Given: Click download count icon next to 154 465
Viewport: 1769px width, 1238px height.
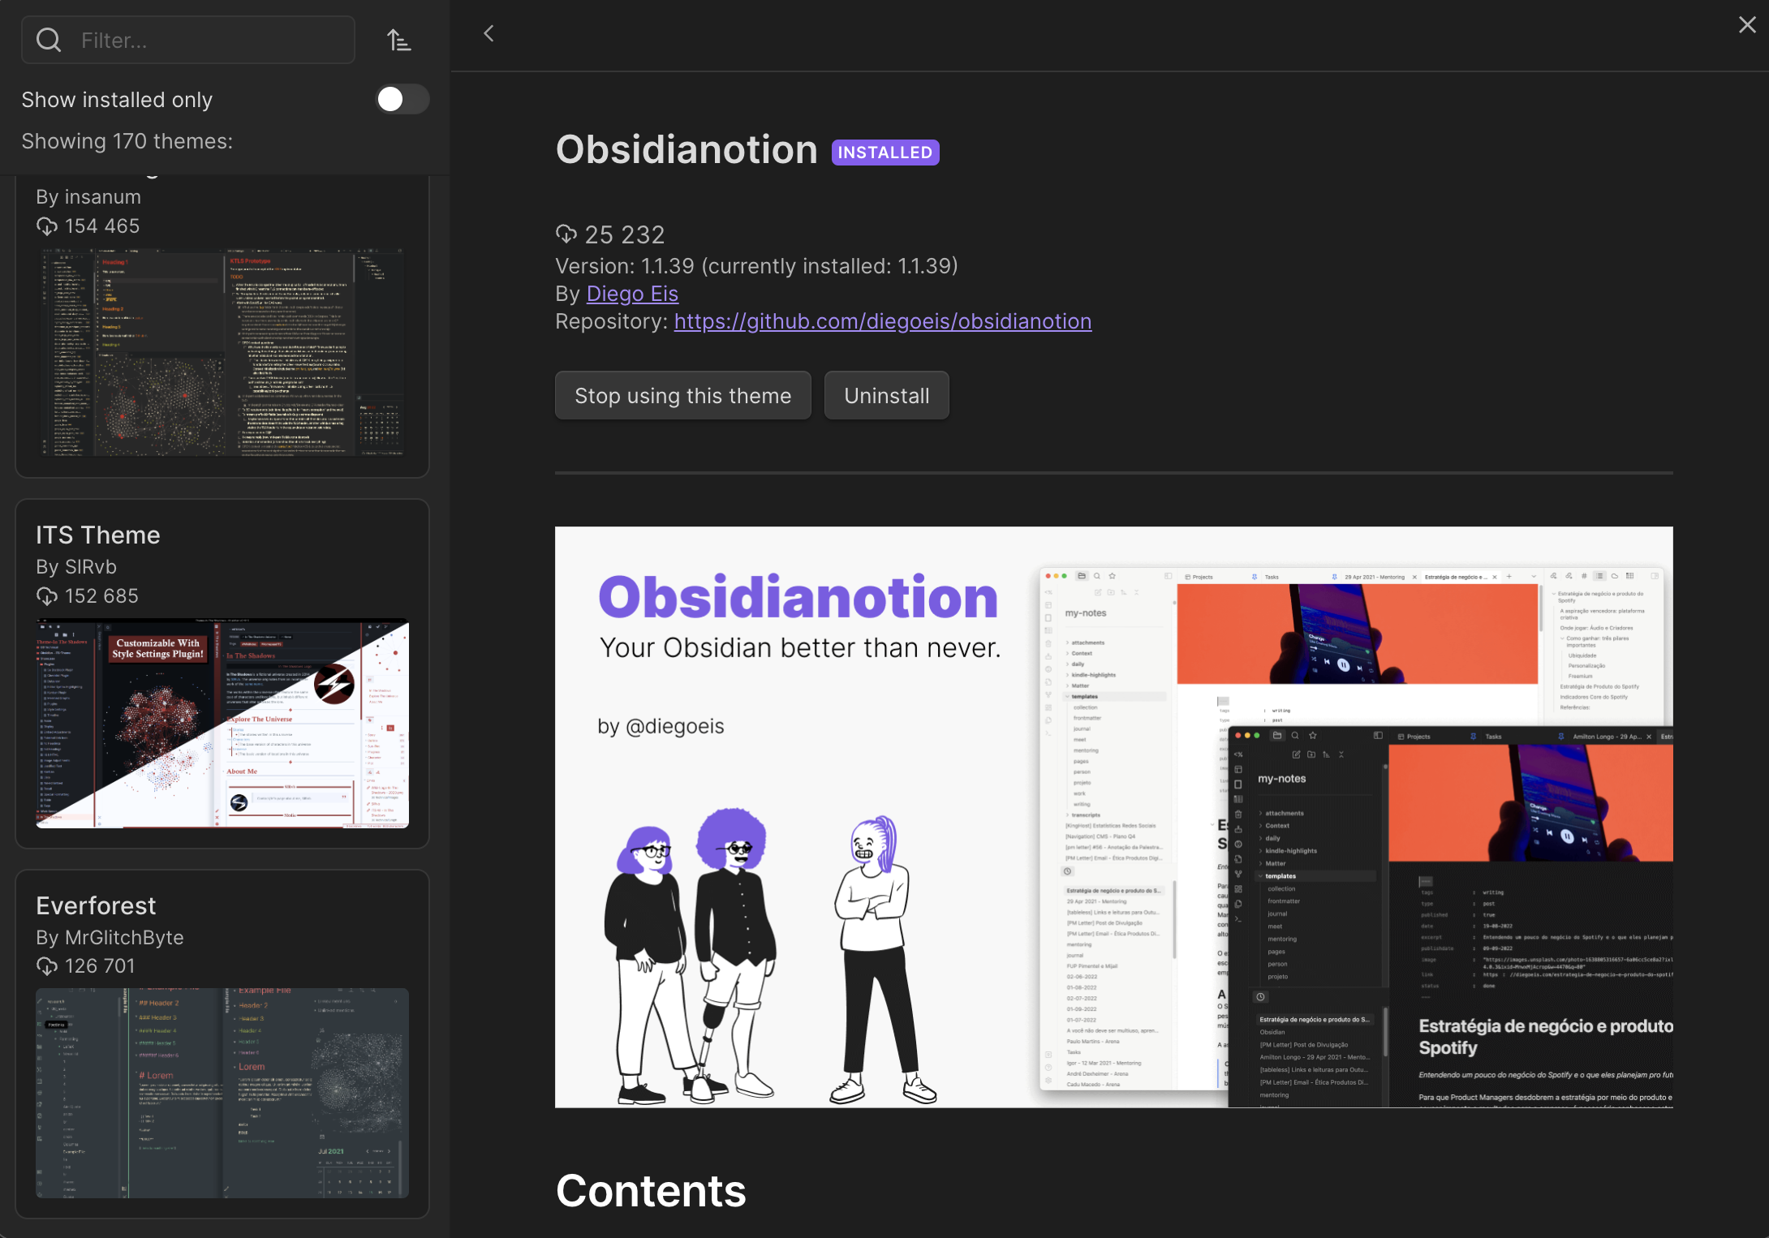Looking at the screenshot, I should click(47, 226).
